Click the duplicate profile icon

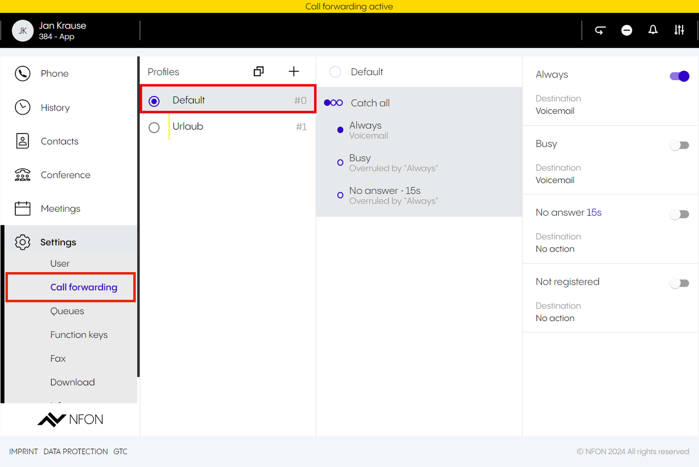(258, 72)
